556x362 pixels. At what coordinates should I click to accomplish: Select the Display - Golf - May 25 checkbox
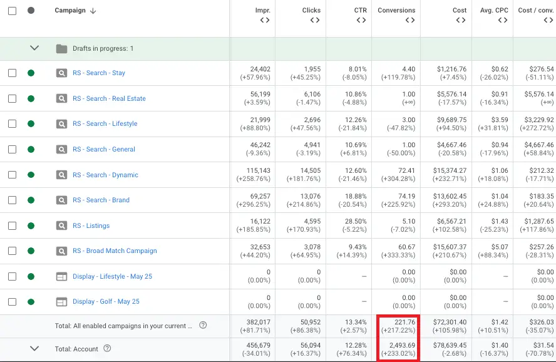coord(12,302)
